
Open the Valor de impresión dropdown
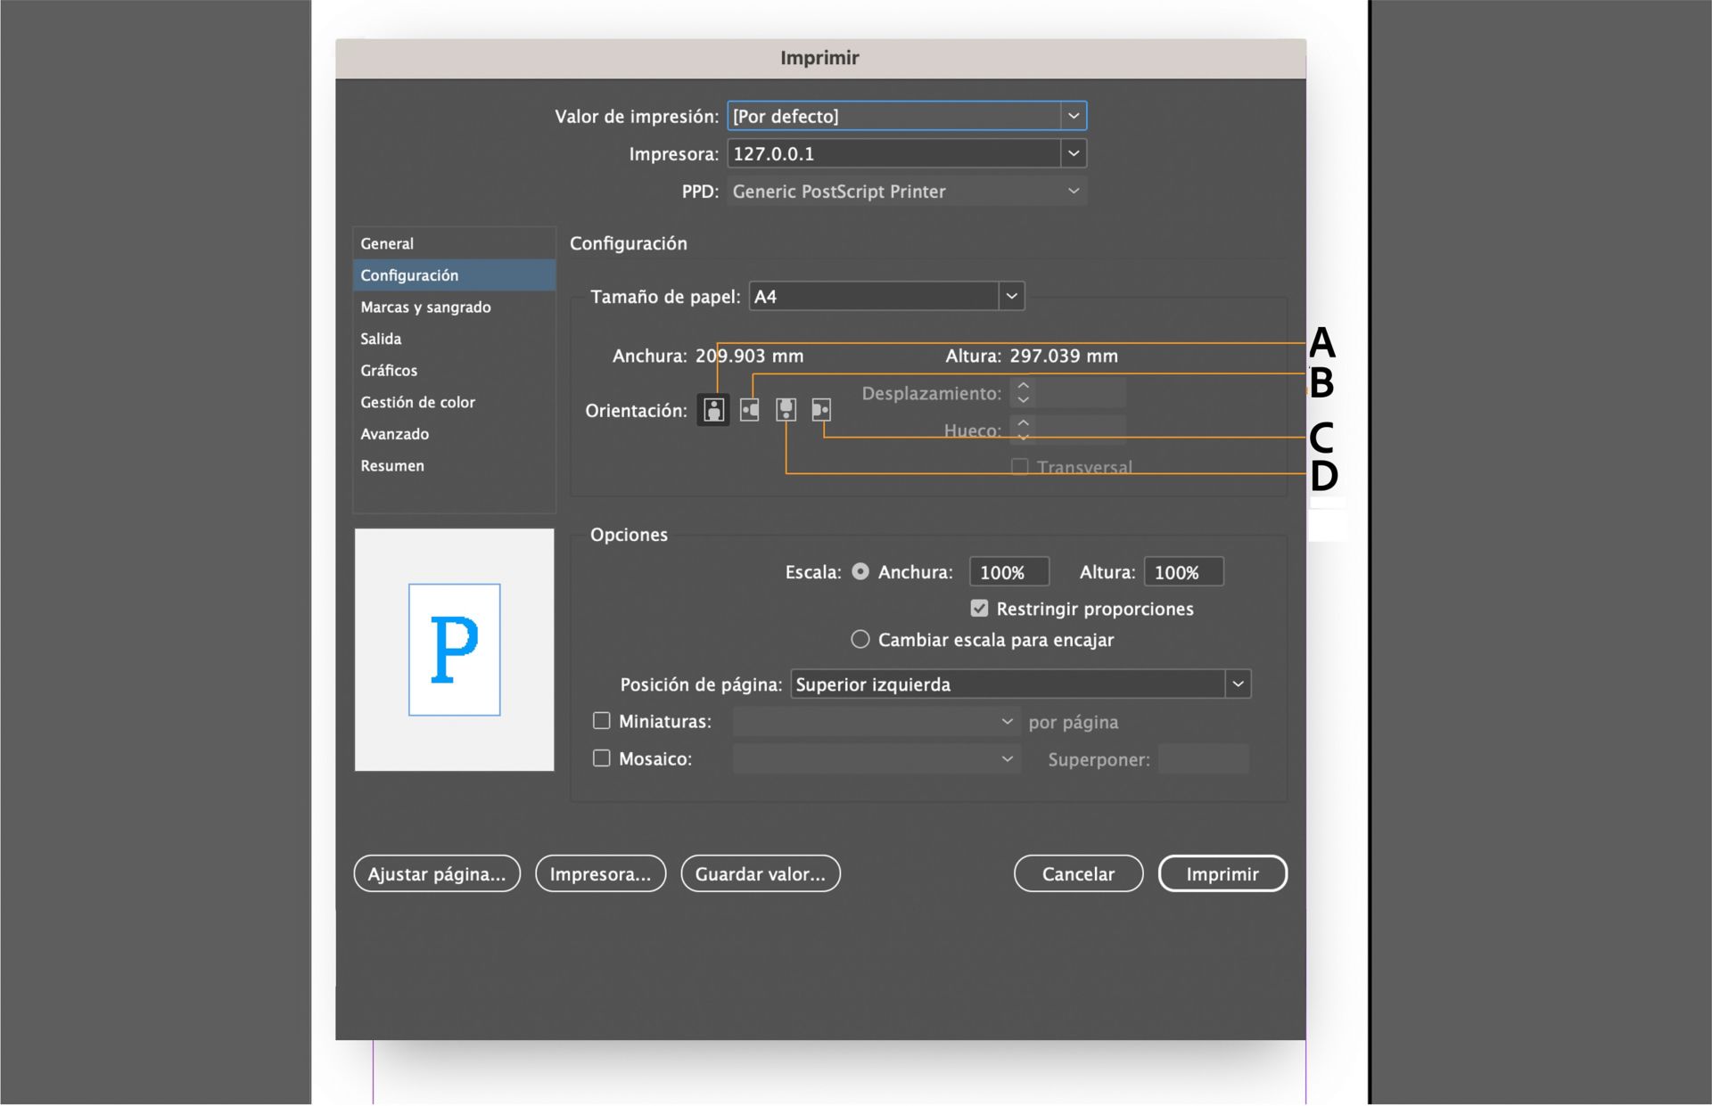(x=1073, y=116)
